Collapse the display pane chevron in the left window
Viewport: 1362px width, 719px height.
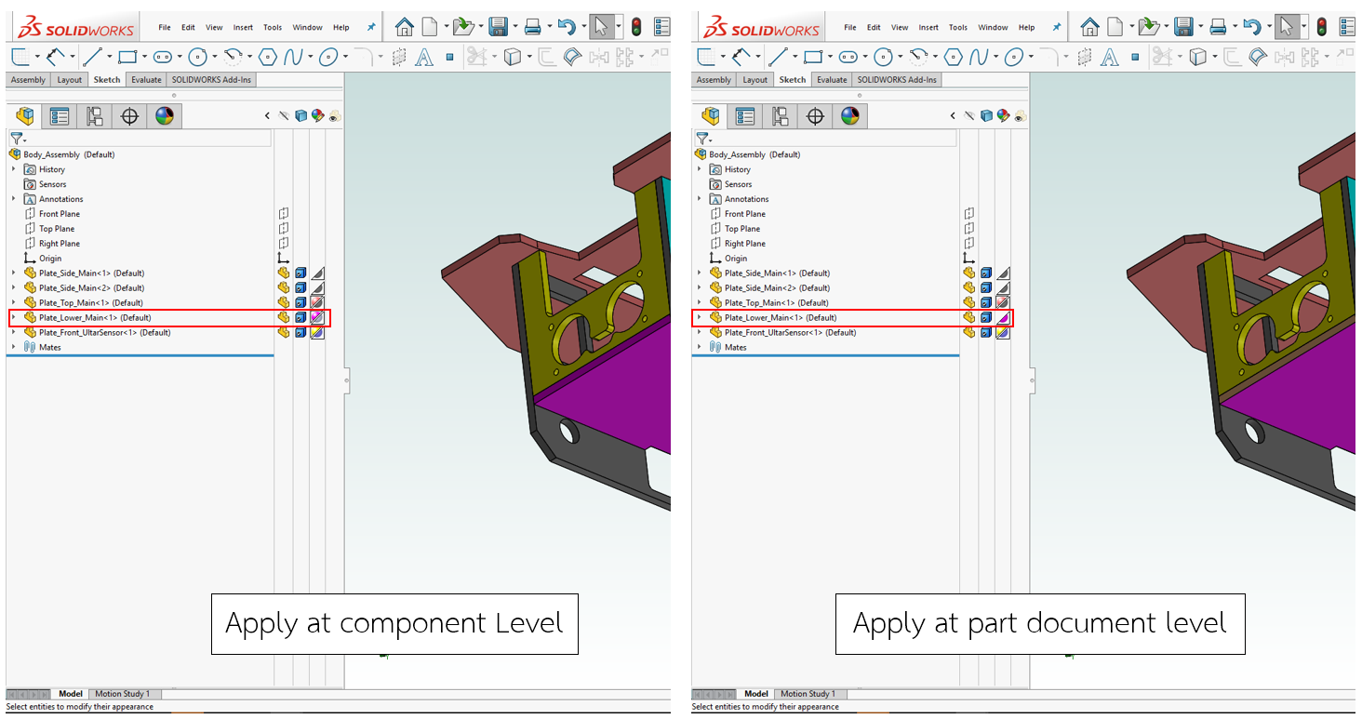[x=267, y=116]
